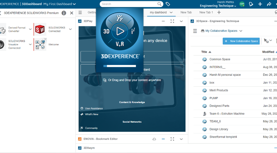Open the User Assistance link
The height and width of the screenshot is (153, 277).
[94, 108]
